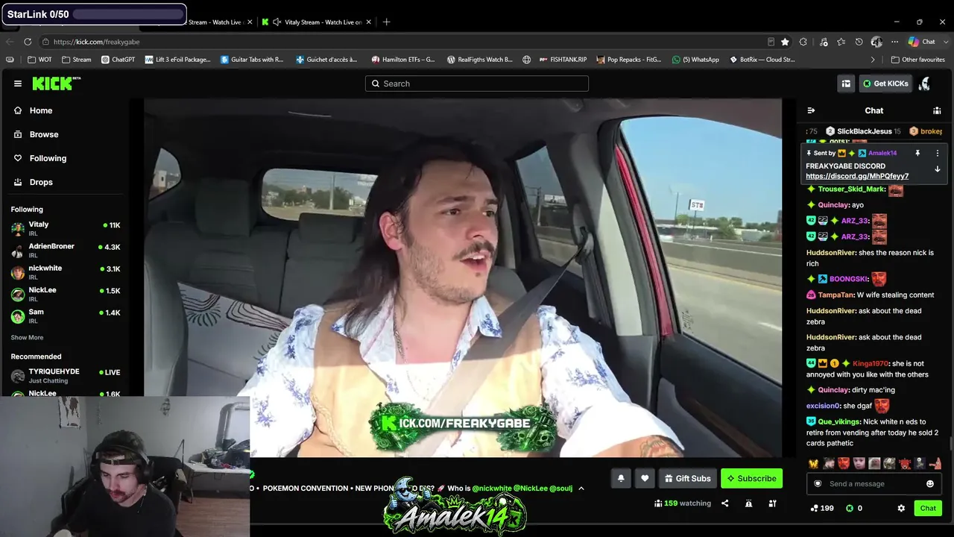Viewport: 954px width, 537px height.
Task: View channel points balance of 199
Action: point(822,508)
